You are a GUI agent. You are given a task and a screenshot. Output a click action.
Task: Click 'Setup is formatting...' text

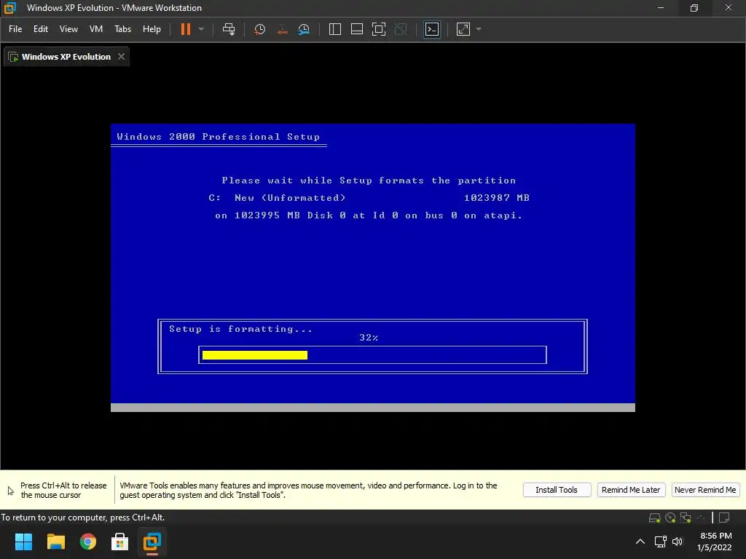tap(240, 329)
